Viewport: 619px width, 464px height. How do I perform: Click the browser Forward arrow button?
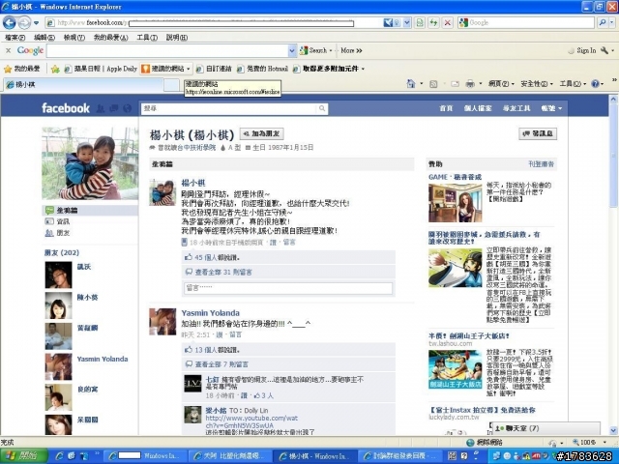(x=24, y=22)
